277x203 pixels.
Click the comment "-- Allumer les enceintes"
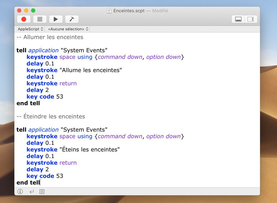click(50, 37)
